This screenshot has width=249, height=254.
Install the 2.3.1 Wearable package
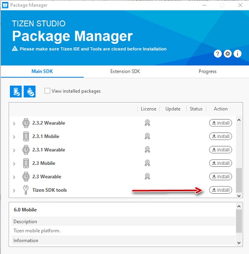pos(221,149)
